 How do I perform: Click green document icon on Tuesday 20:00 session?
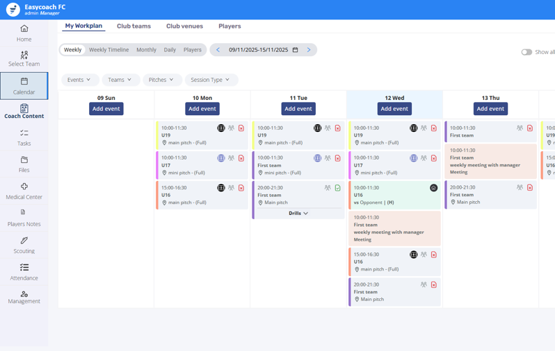[338, 188]
